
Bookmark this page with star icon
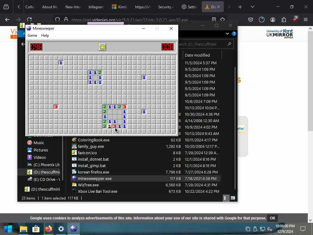tap(223, 20)
